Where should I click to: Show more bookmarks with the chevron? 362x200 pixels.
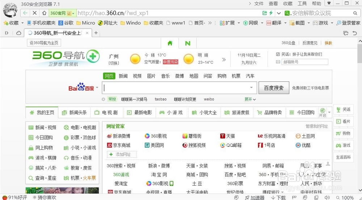tap(210, 23)
